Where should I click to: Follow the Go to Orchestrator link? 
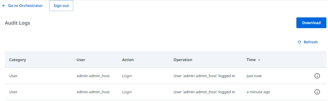click(x=25, y=6)
